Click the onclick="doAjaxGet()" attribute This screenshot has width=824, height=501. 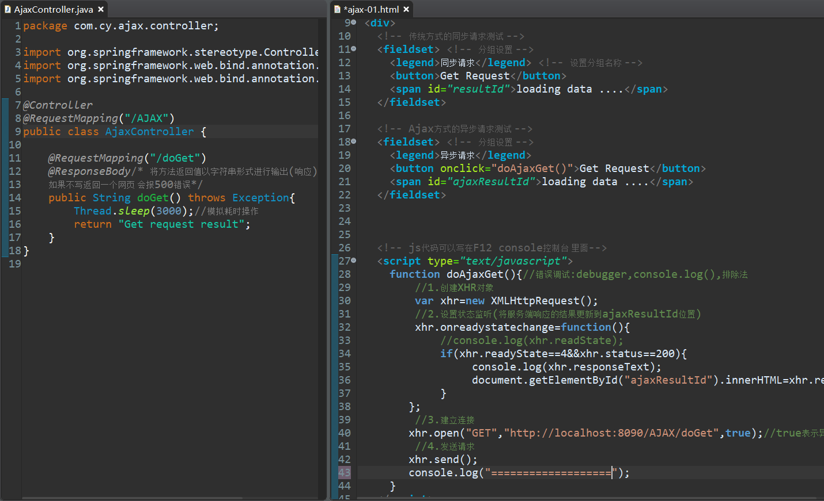(507, 168)
